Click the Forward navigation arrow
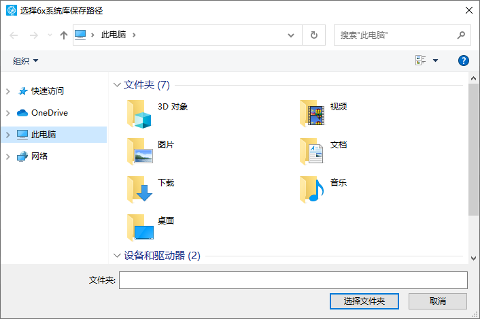The height and width of the screenshot is (319, 480). 34,35
